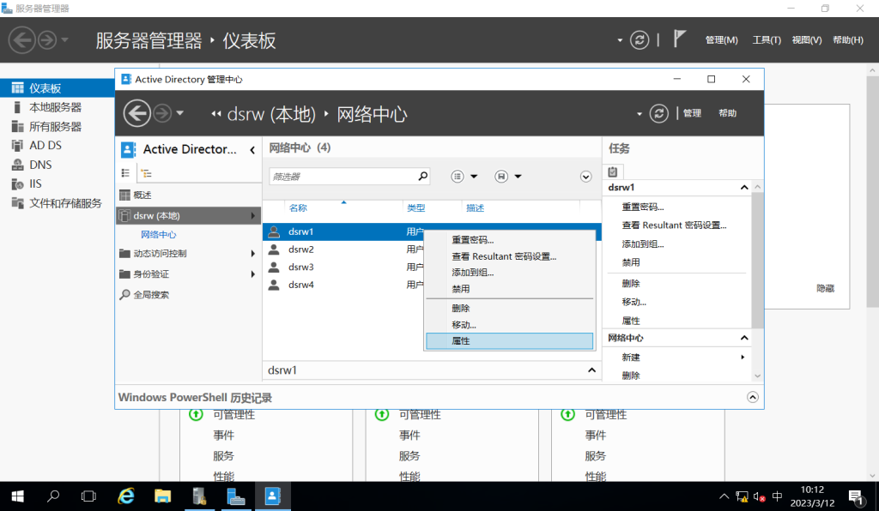Open the 工具(T) menu in Server Manager
Screen dimensions: 879x511
point(767,39)
